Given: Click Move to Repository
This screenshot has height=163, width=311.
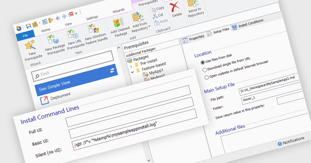Looking at the screenshot, I should point(195,9).
